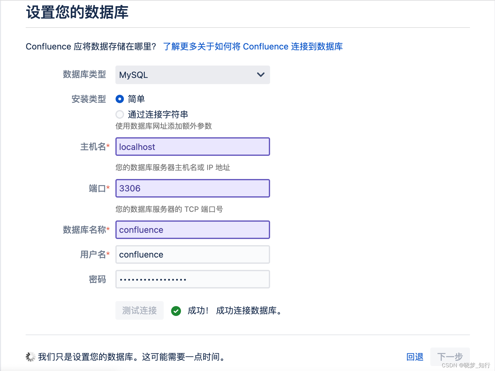Click the 您的数据库服务器主机名或 IP 地址 hint
The image size is (495, 371).
[x=173, y=168]
